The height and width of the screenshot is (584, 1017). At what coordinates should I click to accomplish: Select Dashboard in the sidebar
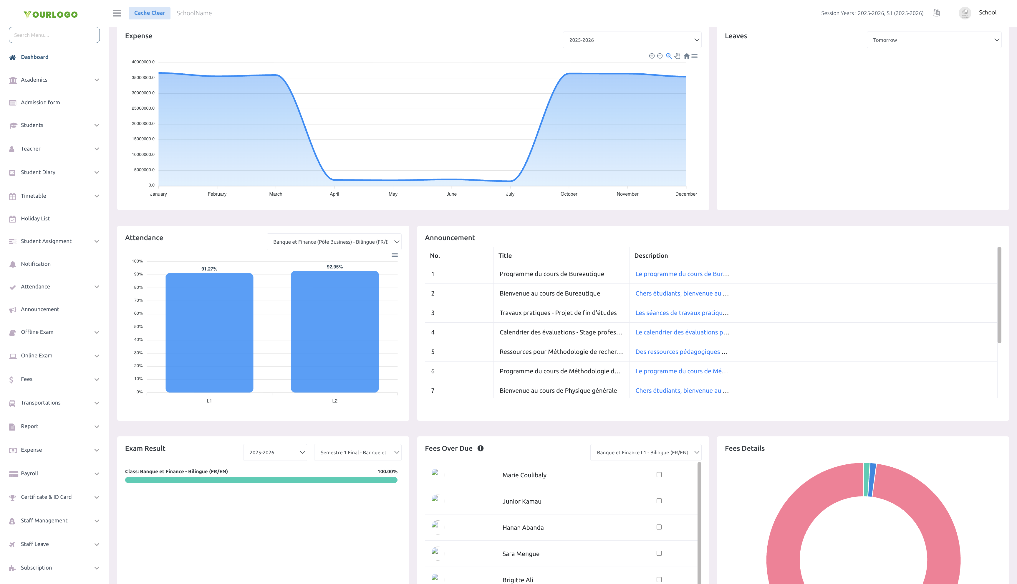pos(34,57)
